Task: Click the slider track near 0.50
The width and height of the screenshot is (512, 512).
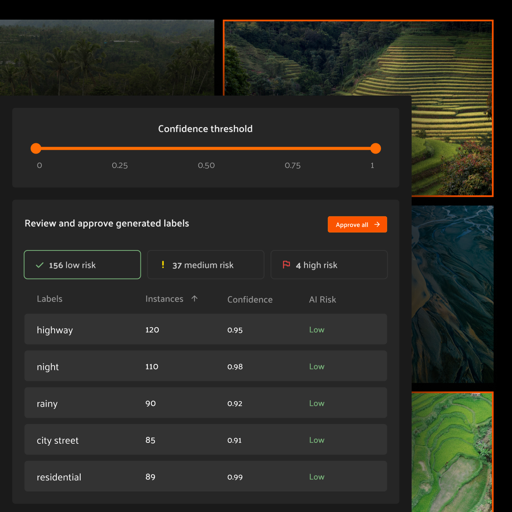Action: [x=206, y=148]
